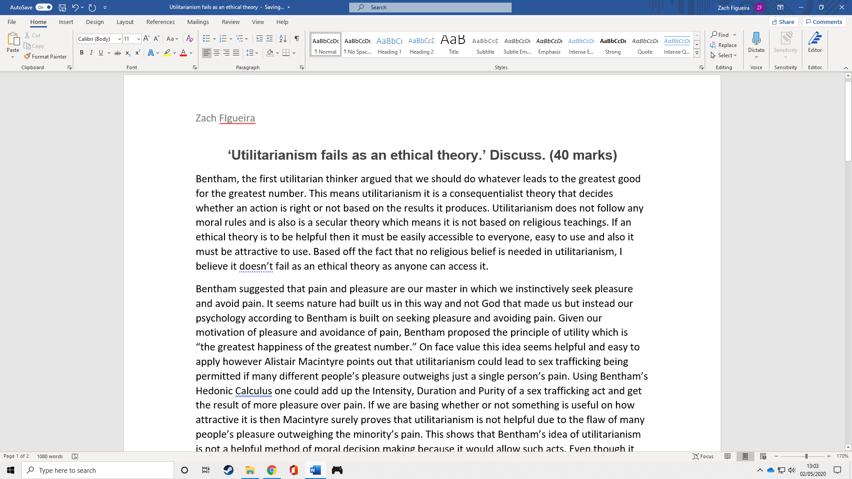Toggle Italic formatting
The height and width of the screenshot is (479, 852).
click(91, 52)
